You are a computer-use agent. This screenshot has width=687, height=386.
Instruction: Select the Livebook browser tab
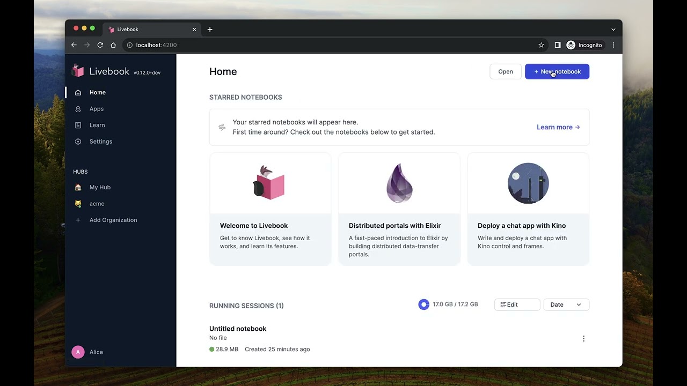pyautogui.click(x=152, y=29)
